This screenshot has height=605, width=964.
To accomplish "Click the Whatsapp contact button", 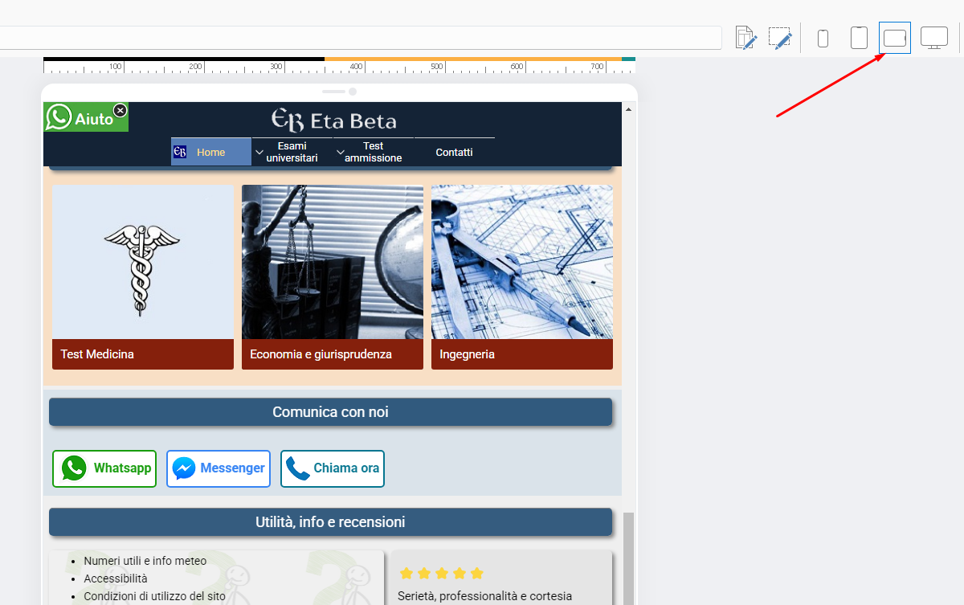I will (x=104, y=468).
